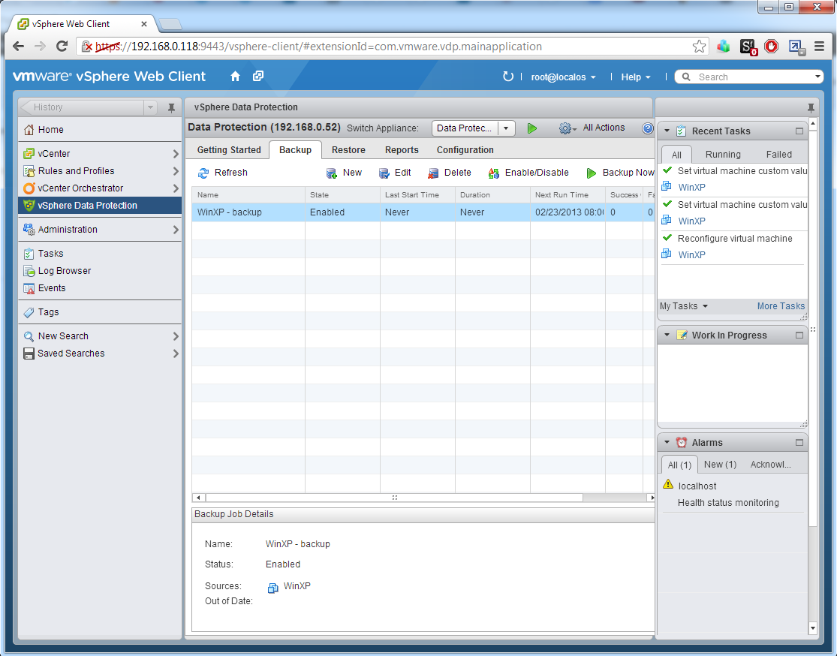Click the More Tasks link
This screenshot has width=837, height=656.
click(781, 305)
